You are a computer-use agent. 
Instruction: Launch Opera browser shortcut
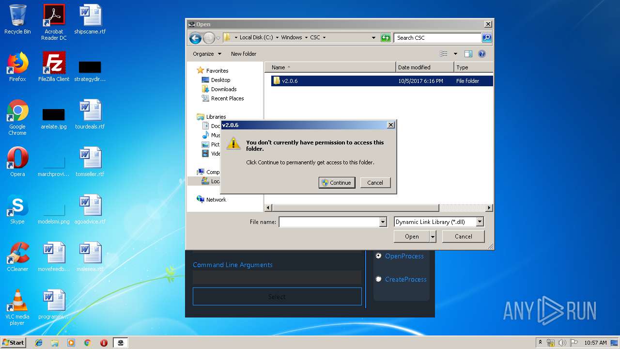coord(17,162)
